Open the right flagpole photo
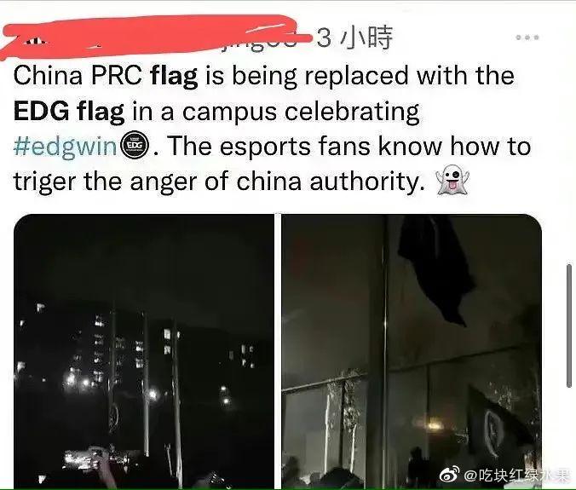The width and height of the screenshot is (576, 490). (x=412, y=351)
